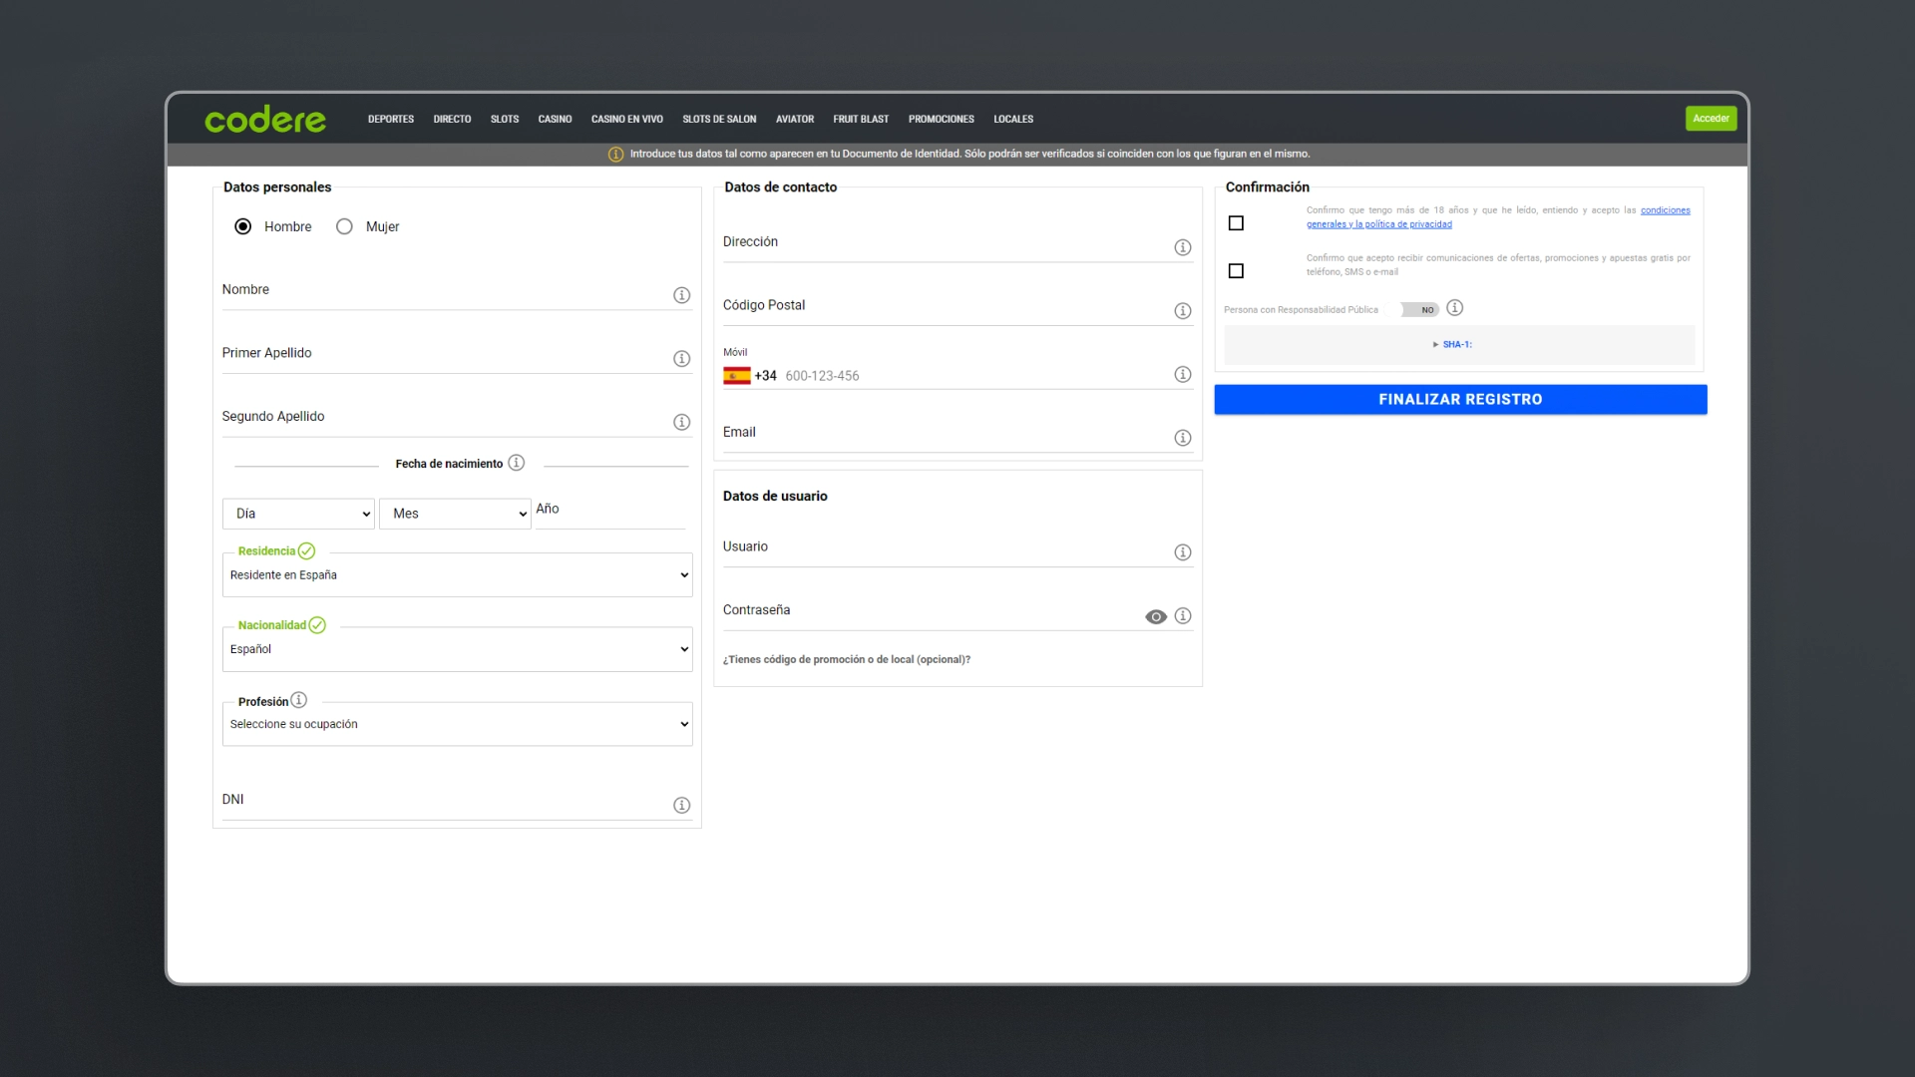The image size is (1915, 1077).
Task: Open the Día dropdown
Action: [298, 514]
